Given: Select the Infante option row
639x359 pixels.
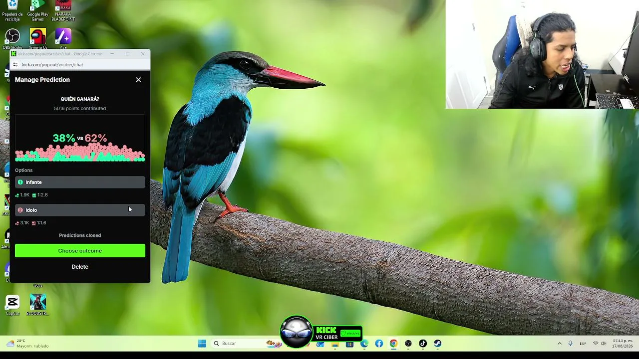Looking at the screenshot, I should (80, 182).
